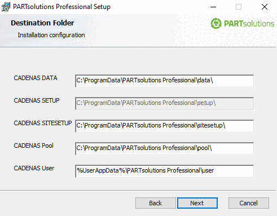This screenshot has width=277, height=216.
Task: Click the PARTsolutions logo
Action: click(243, 24)
